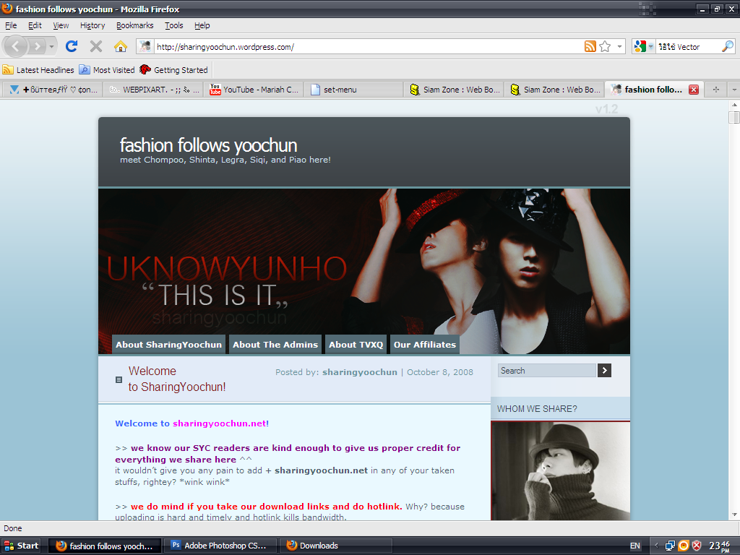Switch to YouTube - Mariah C... tab
The image size is (740, 555).
pyautogui.click(x=254, y=90)
